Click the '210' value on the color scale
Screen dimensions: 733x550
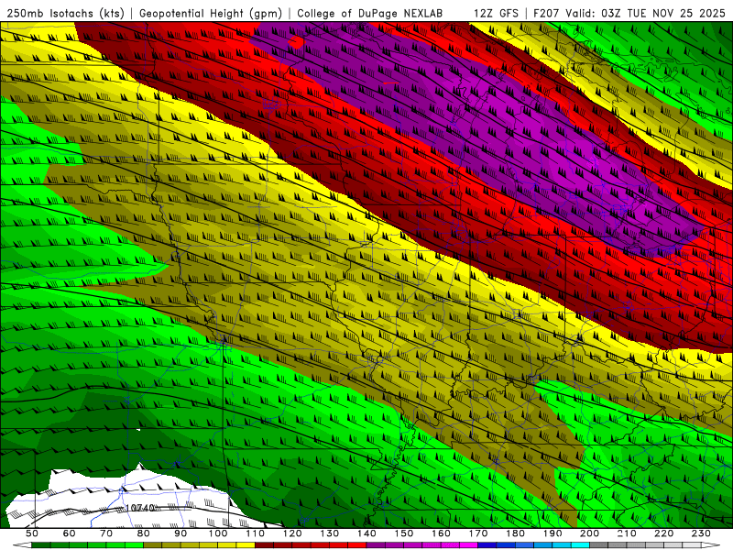tap(627, 533)
